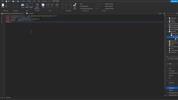
Task: Select Players in the Explorer tree
Action: tap(173, 20)
